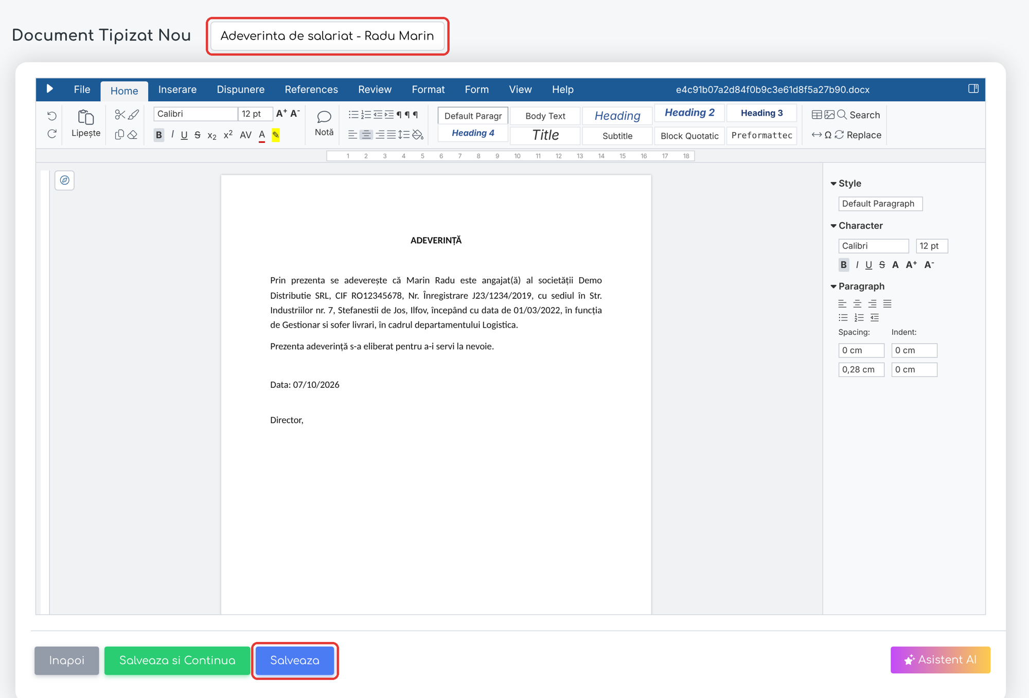Insert a table using the table icon

(x=817, y=115)
